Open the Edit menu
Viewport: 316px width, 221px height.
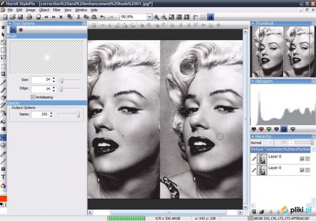[x=19, y=10]
